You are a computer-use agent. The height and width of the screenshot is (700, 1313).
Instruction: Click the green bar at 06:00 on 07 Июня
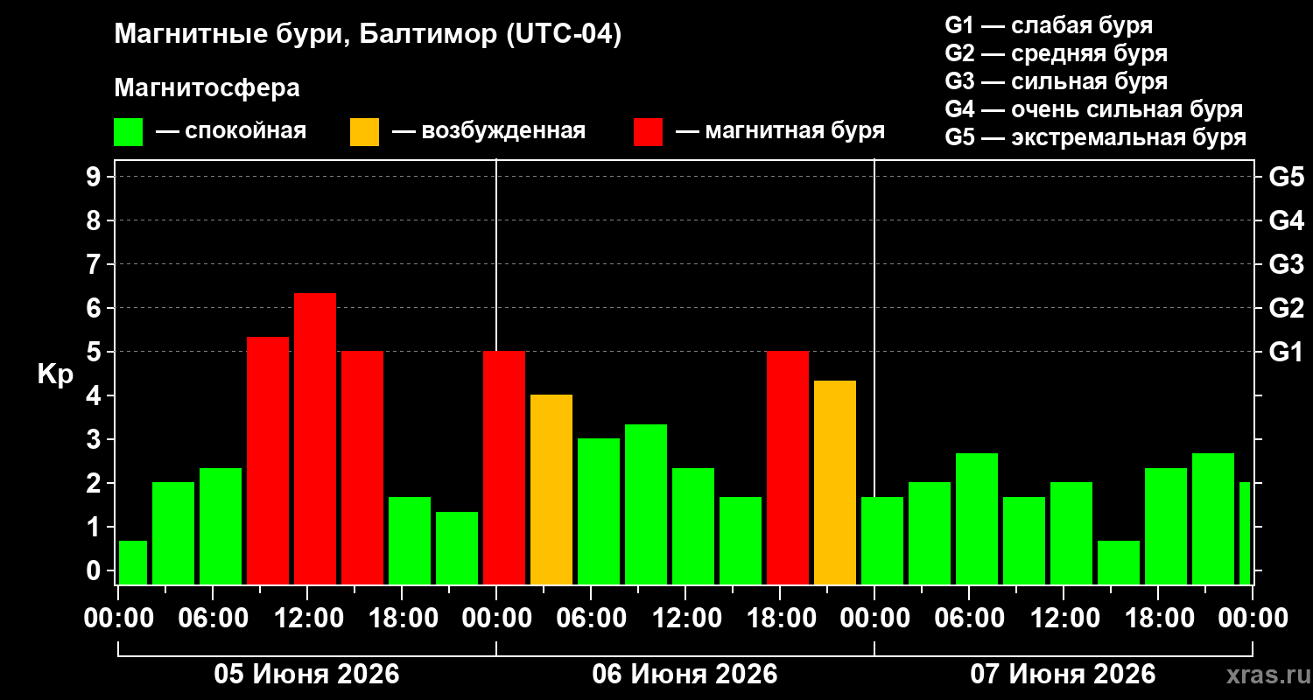click(977, 519)
